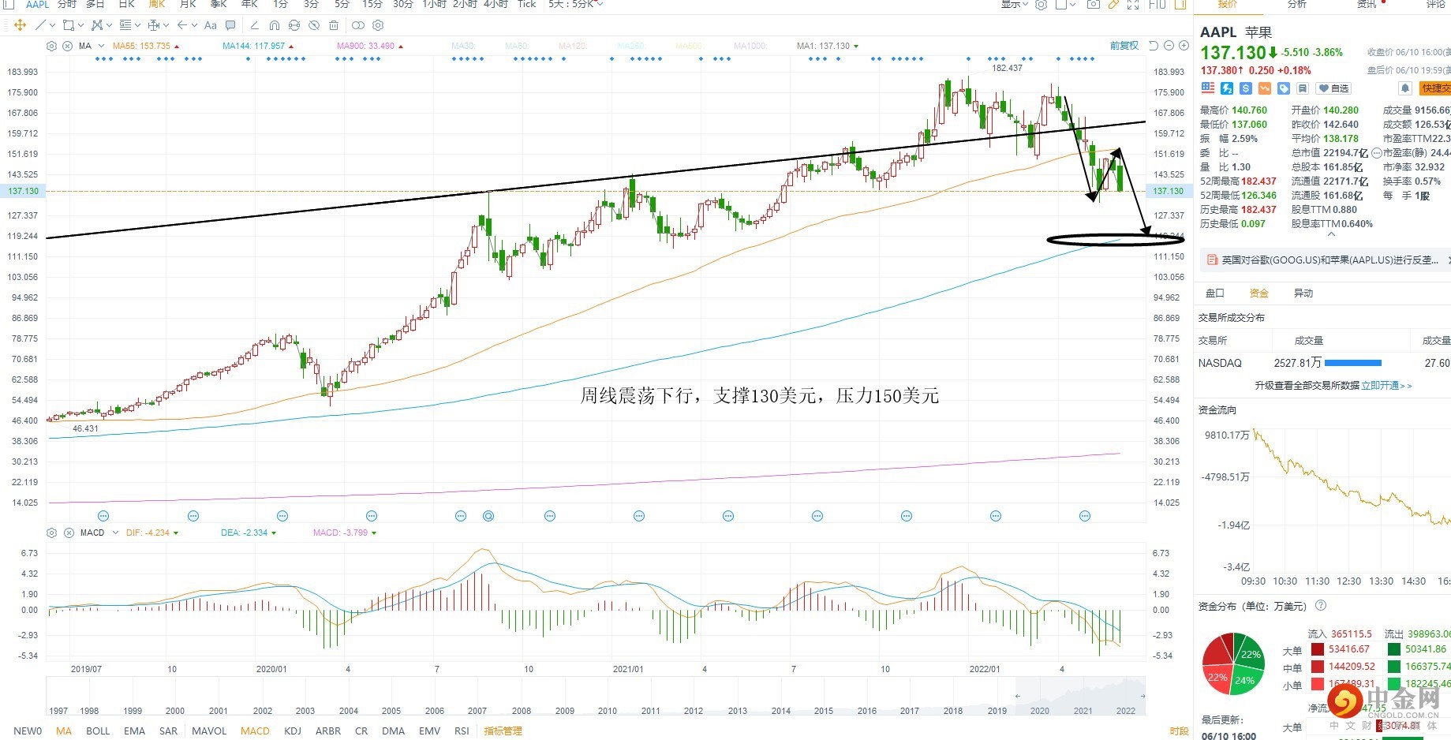The height and width of the screenshot is (740, 1451).
Task: Click the 2020 timeline range navigator
Action: (x=1040, y=710)
